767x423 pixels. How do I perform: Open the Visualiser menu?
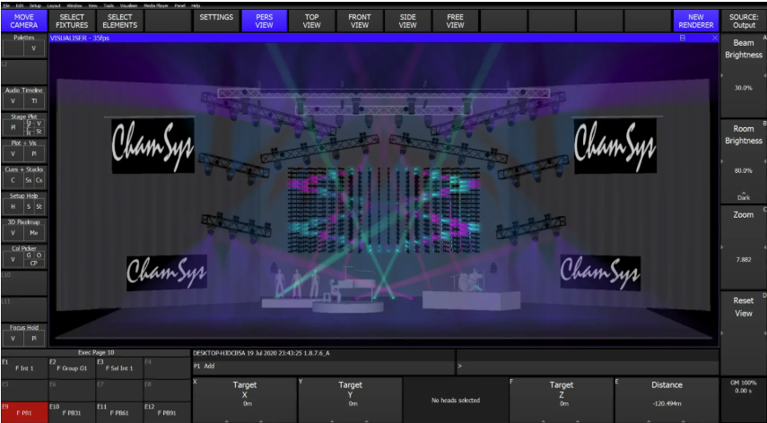pyautogui.click(x=128, y=5)
